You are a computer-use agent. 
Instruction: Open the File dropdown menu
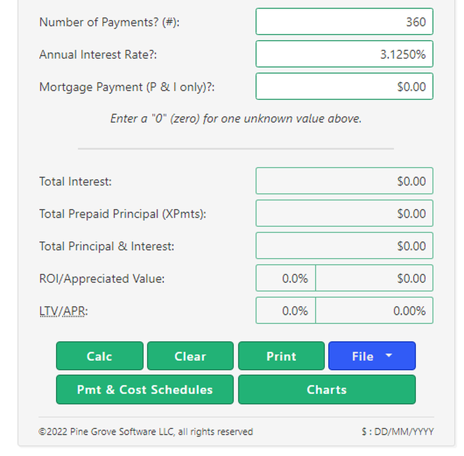click(x=372, y=356)
